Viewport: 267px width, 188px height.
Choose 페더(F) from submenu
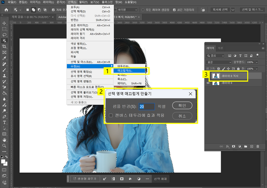[x=130, y=84]
